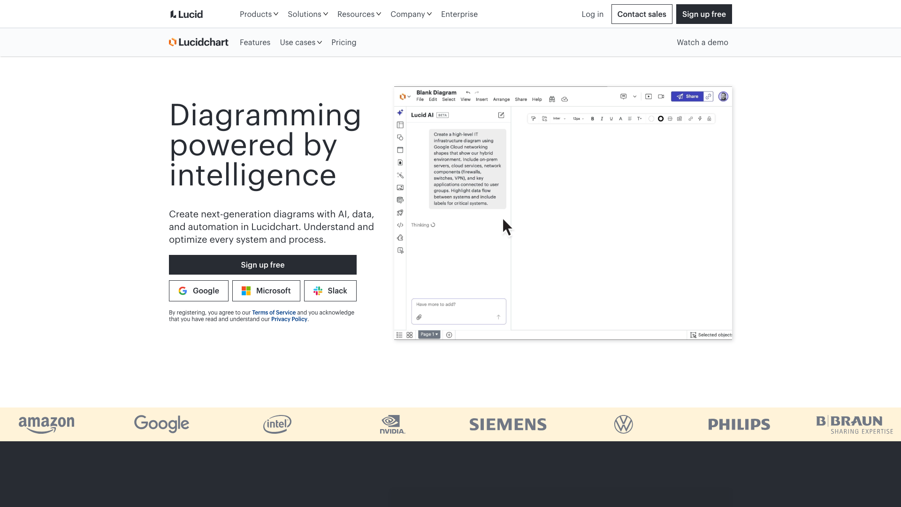This screenshot has width=901, height=507.
Task: Click the black line color swatch
Action: (x=661, y=119)
